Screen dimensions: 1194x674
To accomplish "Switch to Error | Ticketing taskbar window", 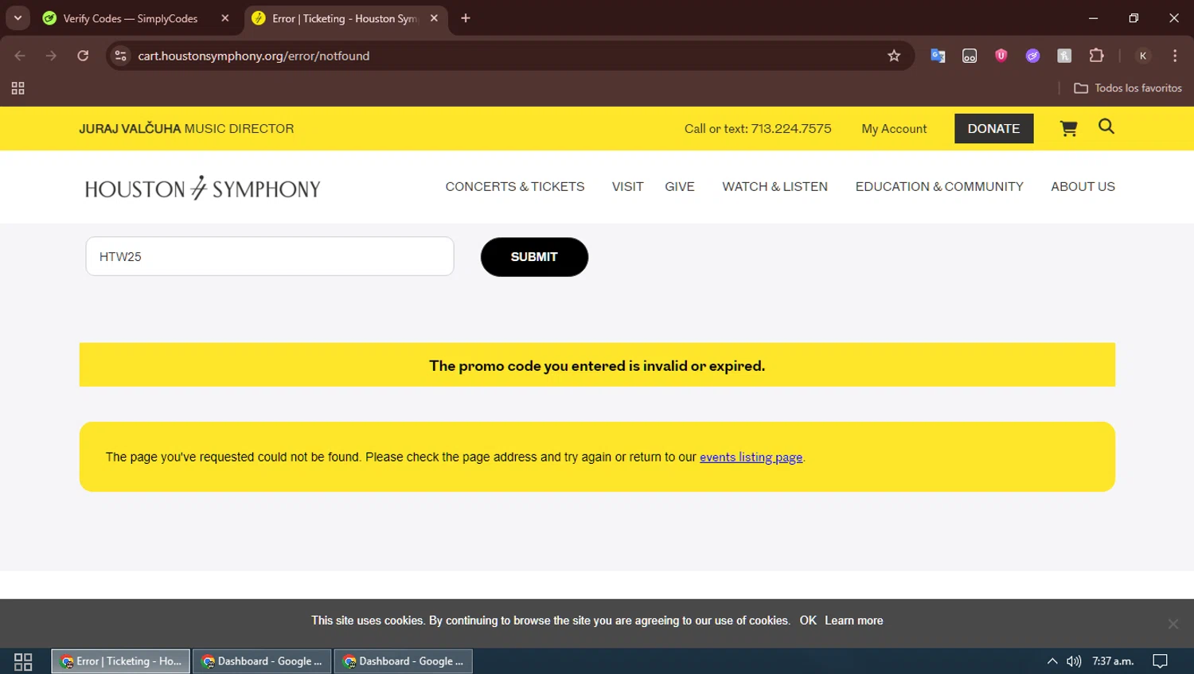I will pos(121,661).
